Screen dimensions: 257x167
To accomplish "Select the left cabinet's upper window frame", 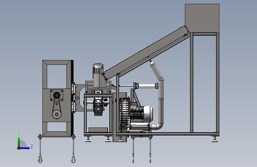I will 57,75.
